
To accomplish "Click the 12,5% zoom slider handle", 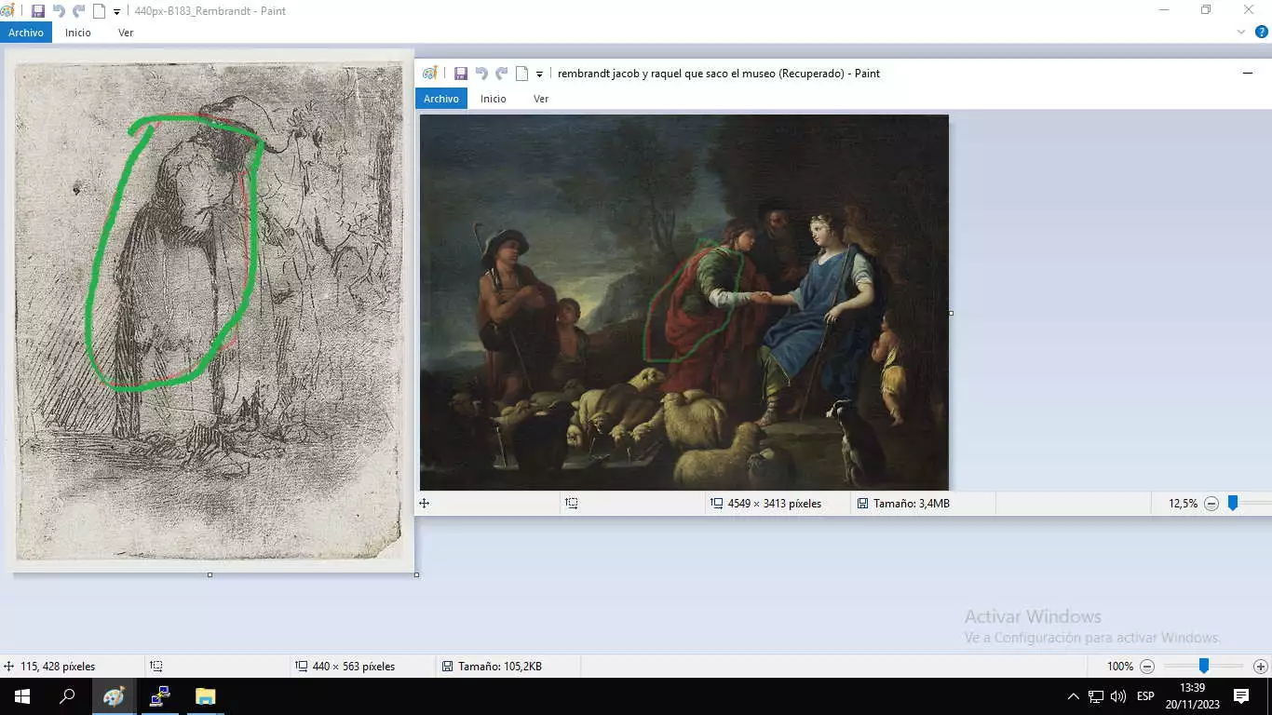I will coord(1232,503).
